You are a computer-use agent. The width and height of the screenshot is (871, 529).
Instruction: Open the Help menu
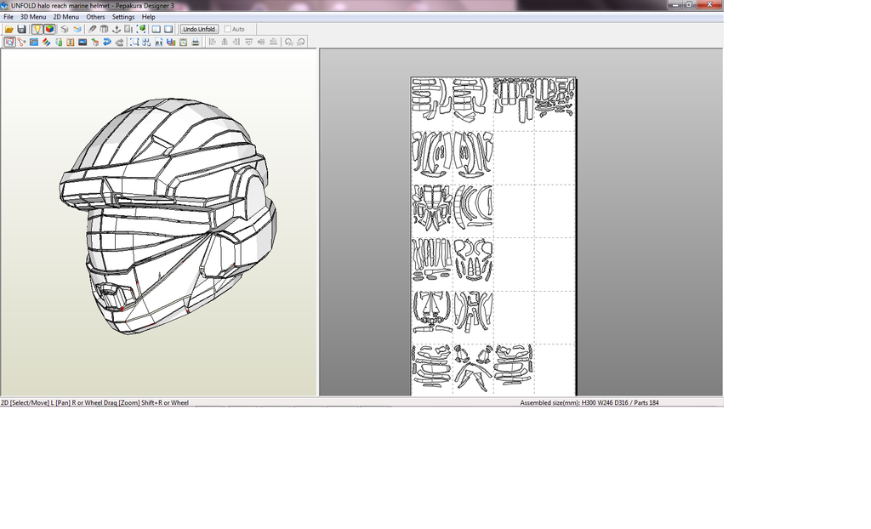coord(148,17)
